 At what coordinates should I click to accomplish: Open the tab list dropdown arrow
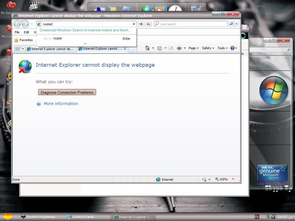click(x=23, y=49)
